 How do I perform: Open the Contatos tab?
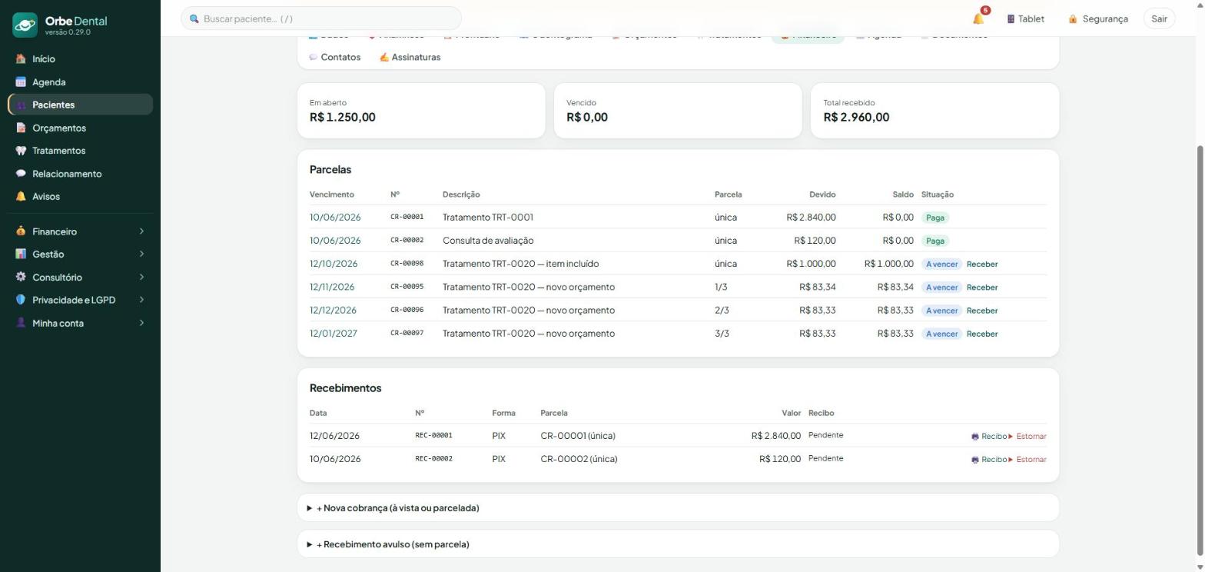pyautogui.click(x=334, y=57)
